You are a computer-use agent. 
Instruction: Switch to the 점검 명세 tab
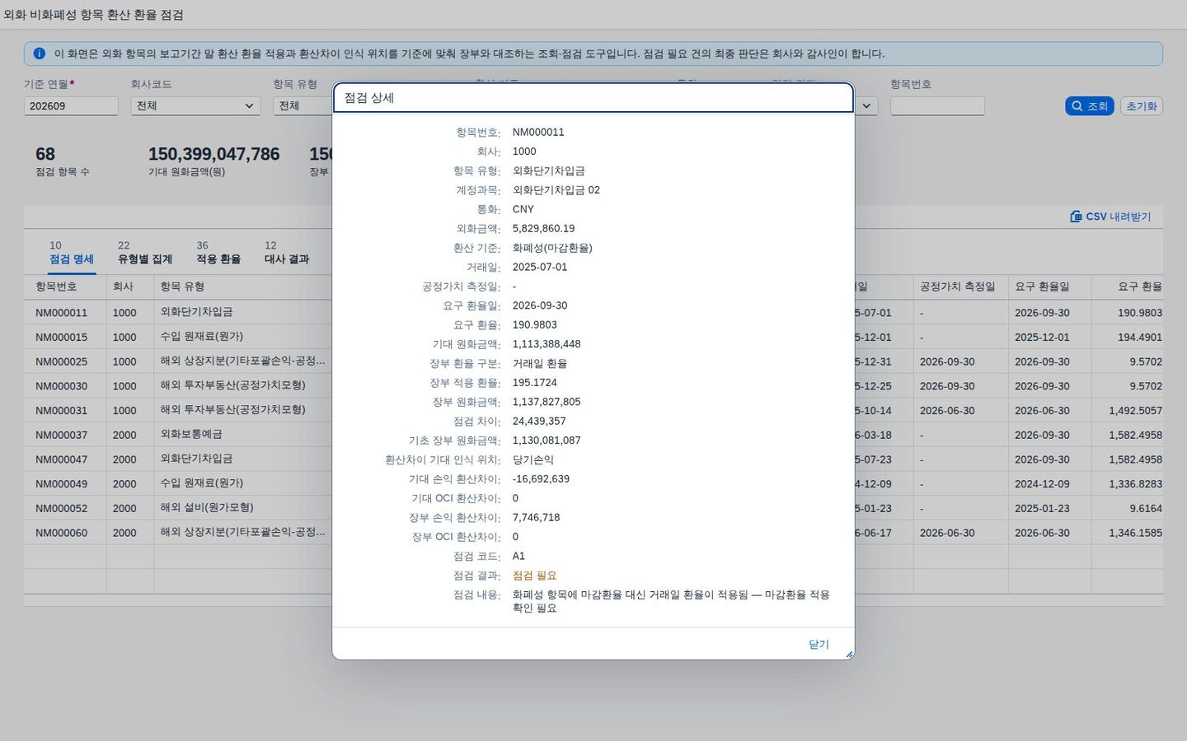point(72,259)
